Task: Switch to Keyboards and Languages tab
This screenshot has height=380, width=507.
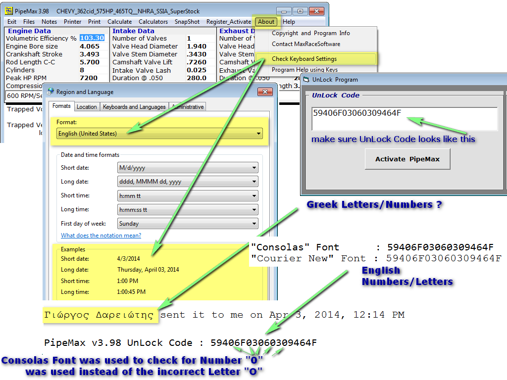Action: point(134,107)
